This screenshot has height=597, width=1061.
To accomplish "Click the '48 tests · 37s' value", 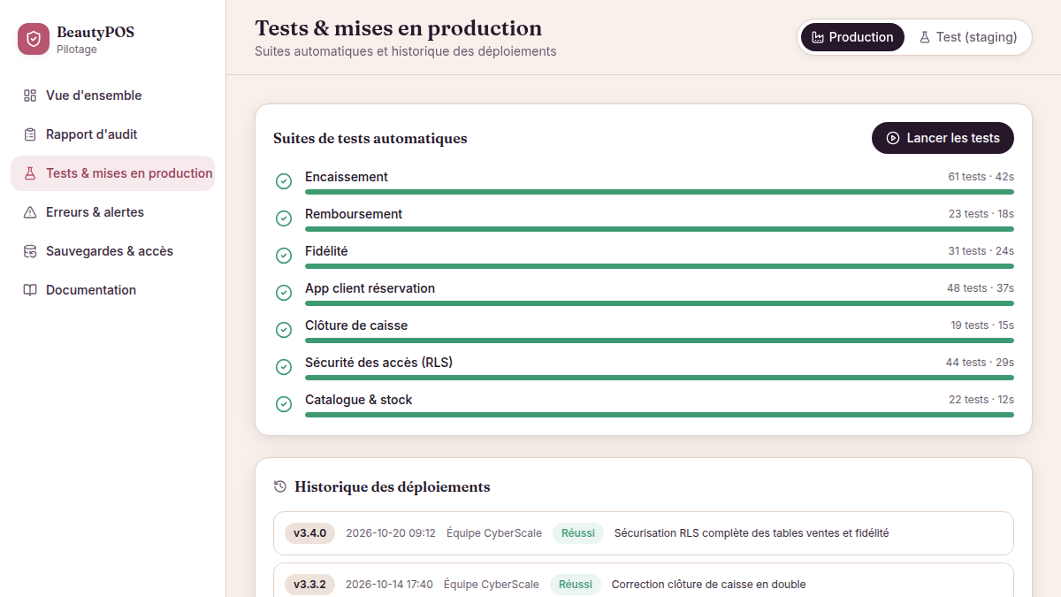I will click(x=981, y=288).
